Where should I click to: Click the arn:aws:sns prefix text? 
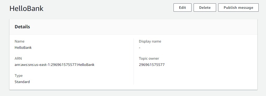click(24, 65)
